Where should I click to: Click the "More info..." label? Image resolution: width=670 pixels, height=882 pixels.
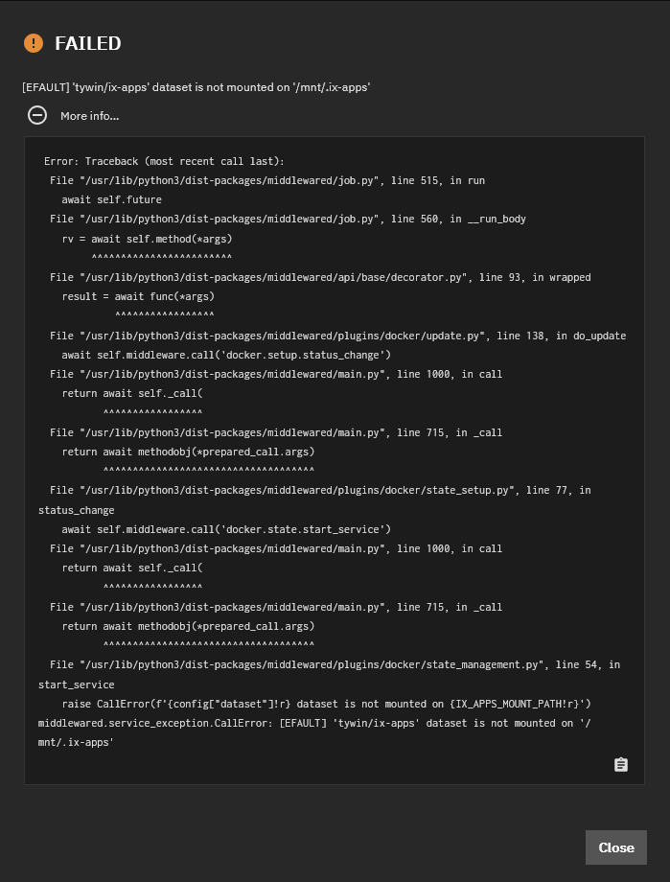point(89,116)
